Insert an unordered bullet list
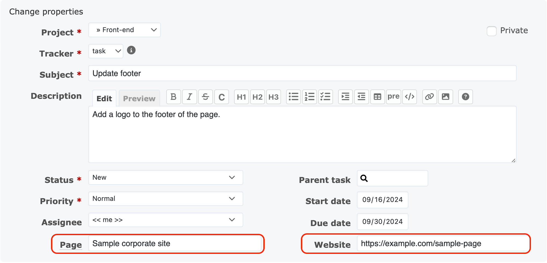547x263 pixels. pos(293,97)
